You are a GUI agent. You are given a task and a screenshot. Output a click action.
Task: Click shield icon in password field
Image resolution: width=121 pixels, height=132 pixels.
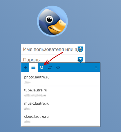click(80, 59)
